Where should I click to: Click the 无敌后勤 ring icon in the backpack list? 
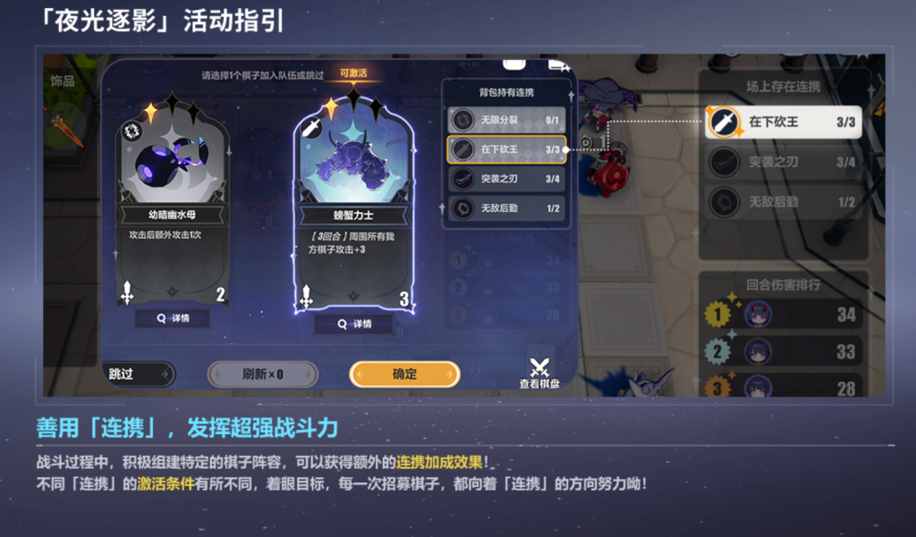pyautogui.click(x=463, y=208)
